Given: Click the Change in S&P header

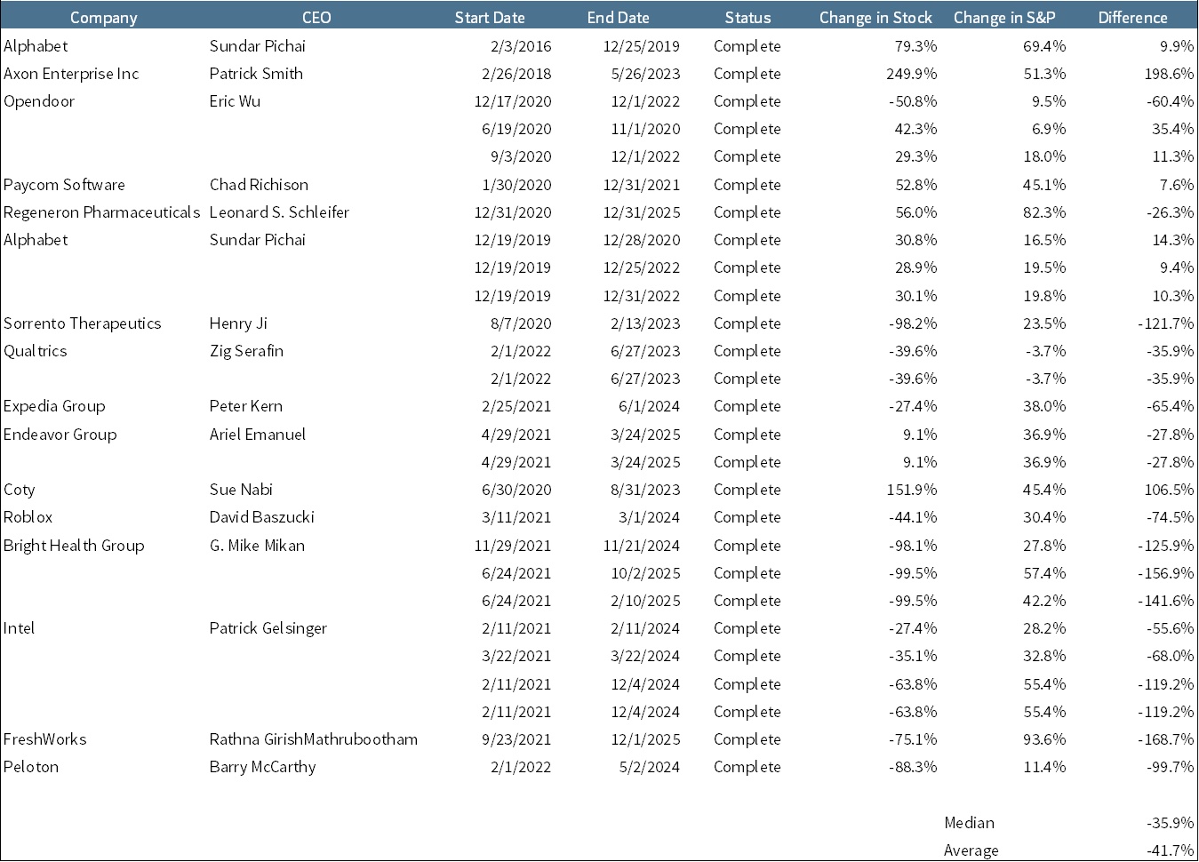Looking at the screenshot, I should click(1003, 18).
